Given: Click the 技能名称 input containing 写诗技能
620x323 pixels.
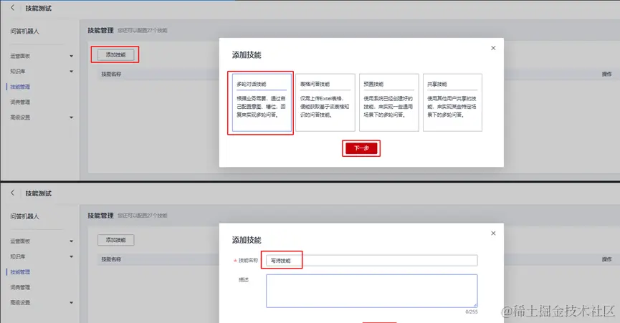Looking at the screenshot, I should pyautogui.click(x=372, y=261).
